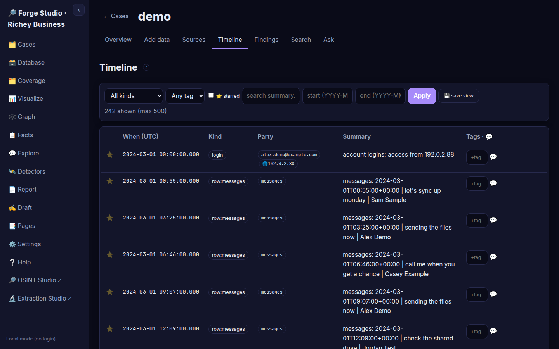Open the All kinds dropdown
The image size is (559, 349).
click(134, 96)
